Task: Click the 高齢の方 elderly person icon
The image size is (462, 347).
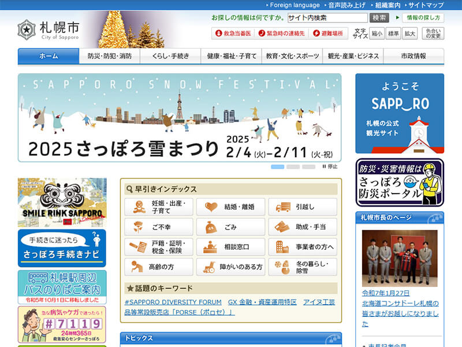Action: point(138,267)
